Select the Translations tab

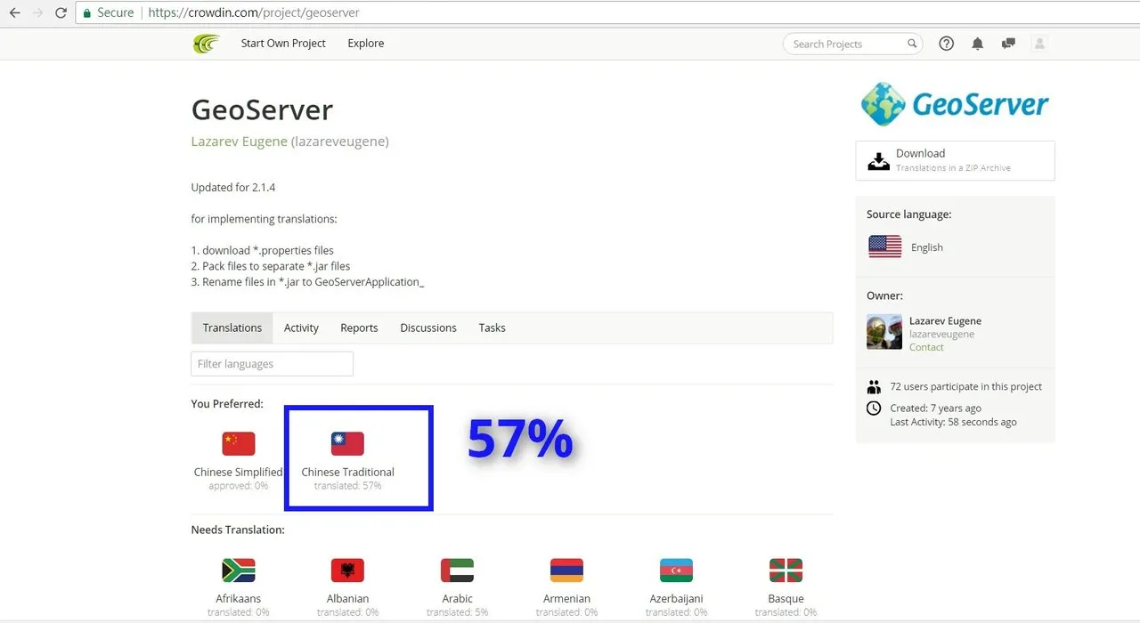tap(232, 328)
